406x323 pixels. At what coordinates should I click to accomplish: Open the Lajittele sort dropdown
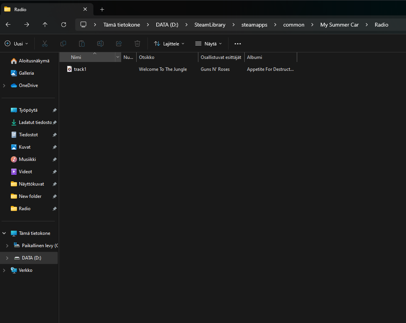[169, 44]
